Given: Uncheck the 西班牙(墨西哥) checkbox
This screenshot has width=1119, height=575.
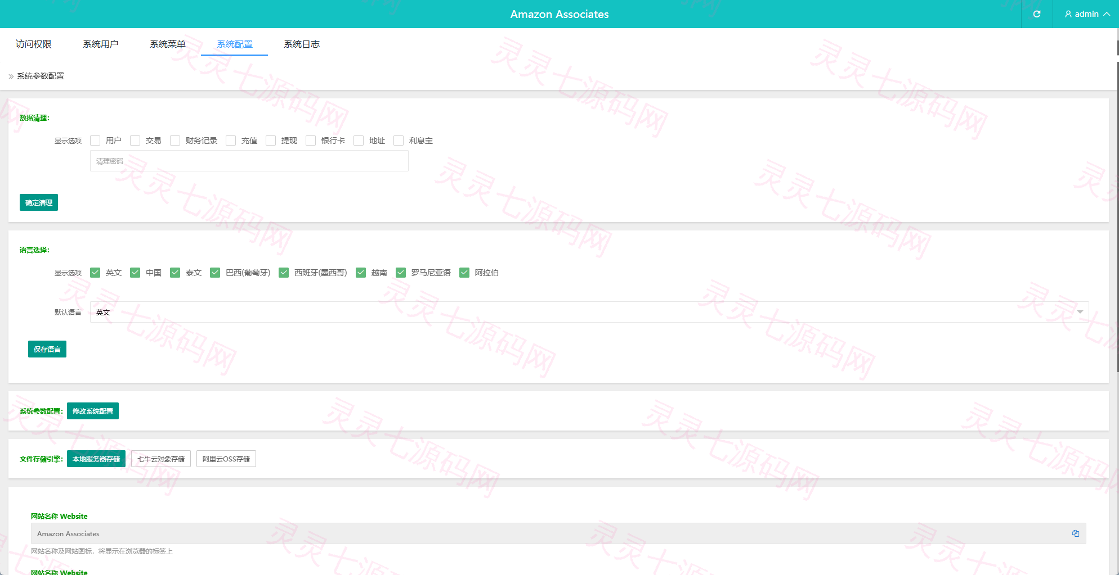Looking at the screenshot, I should pos(284,273).
